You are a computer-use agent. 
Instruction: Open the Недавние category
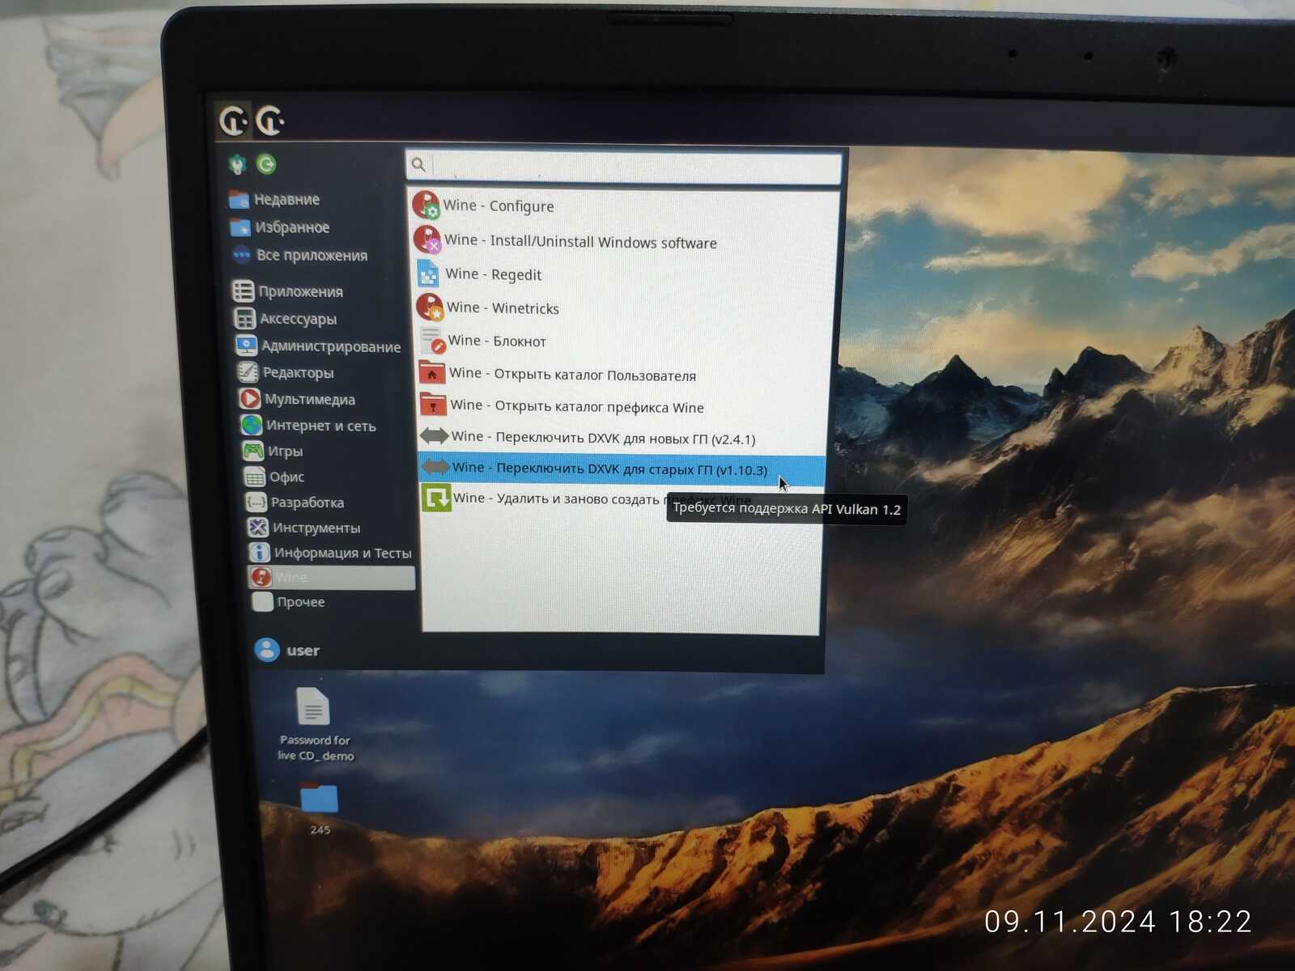274,199
